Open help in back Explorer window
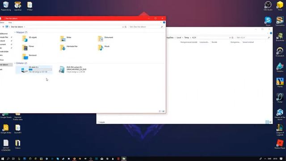This screenshot has width=286, height=161. 271,33
